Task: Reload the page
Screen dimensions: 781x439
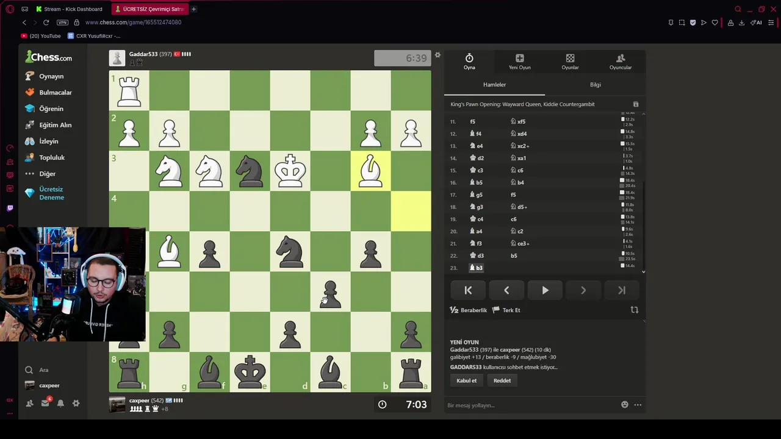Action: 46,23
